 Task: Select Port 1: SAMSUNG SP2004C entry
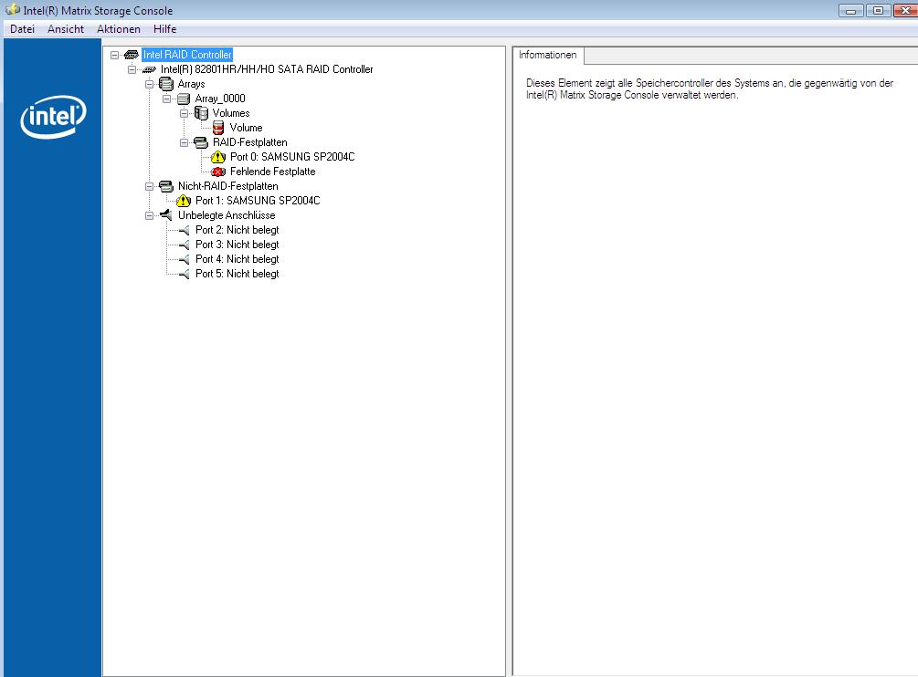click(x=258, y=201)
